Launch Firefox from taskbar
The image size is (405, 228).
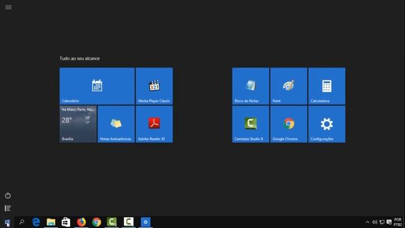(81, 222)
